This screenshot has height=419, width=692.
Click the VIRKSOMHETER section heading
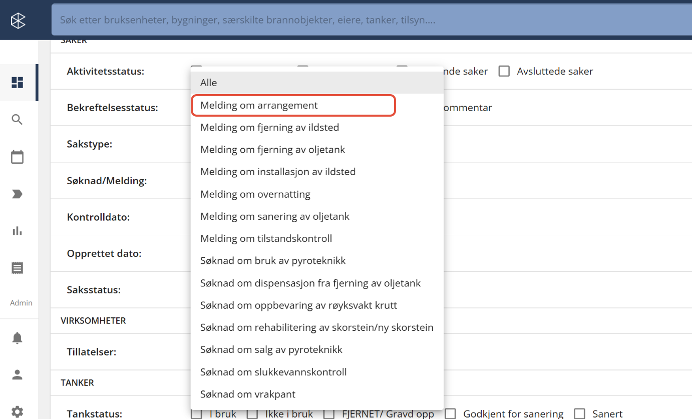coord(93,320)
